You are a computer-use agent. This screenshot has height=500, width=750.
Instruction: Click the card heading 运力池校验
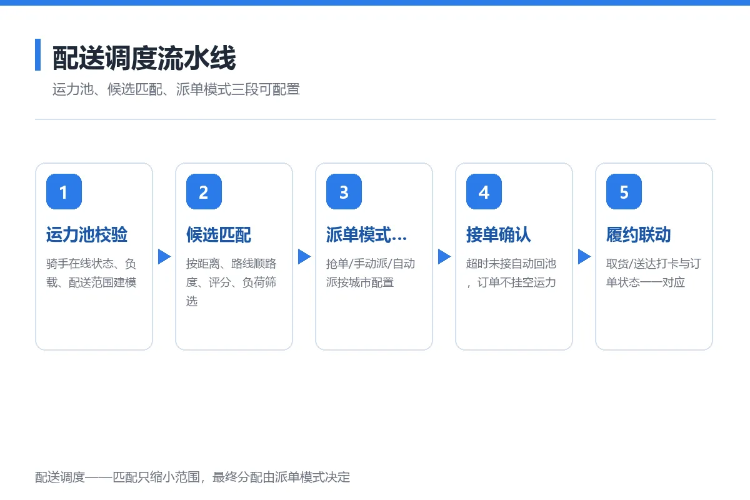point(87,235)
